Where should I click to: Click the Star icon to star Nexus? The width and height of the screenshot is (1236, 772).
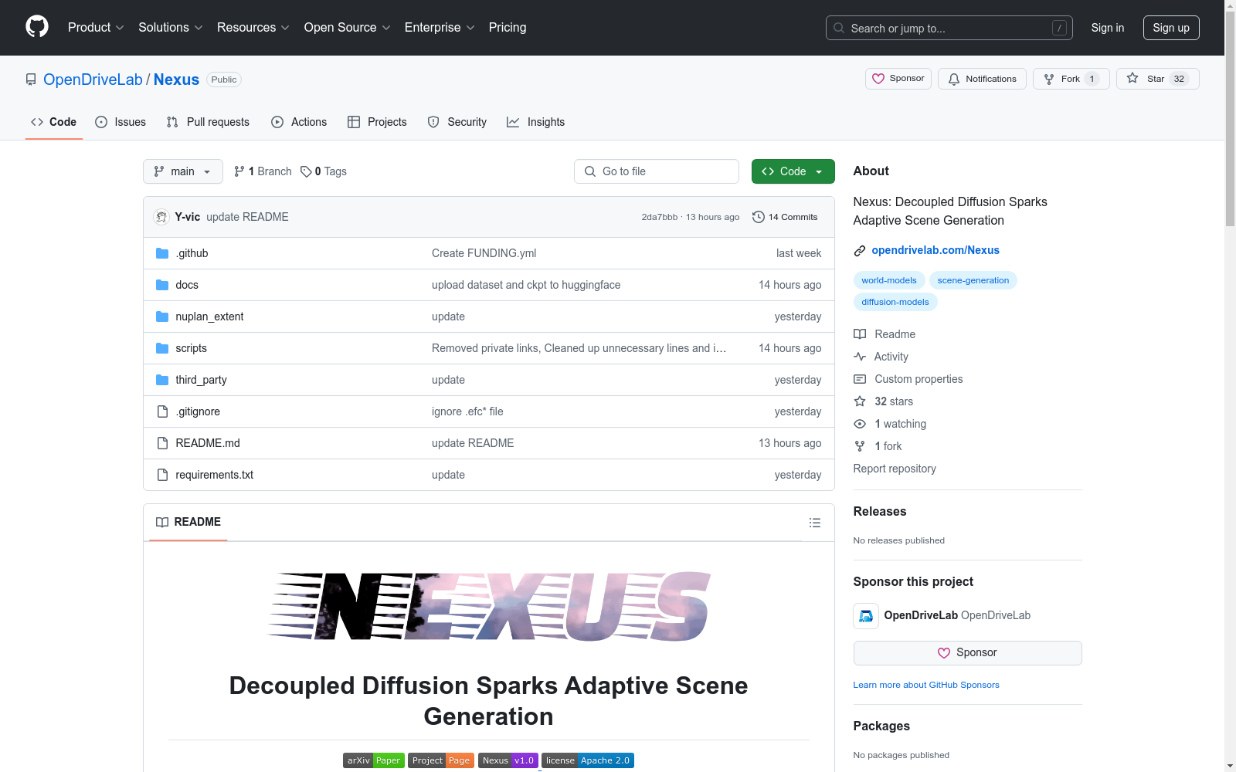[x=1132, y=78]
